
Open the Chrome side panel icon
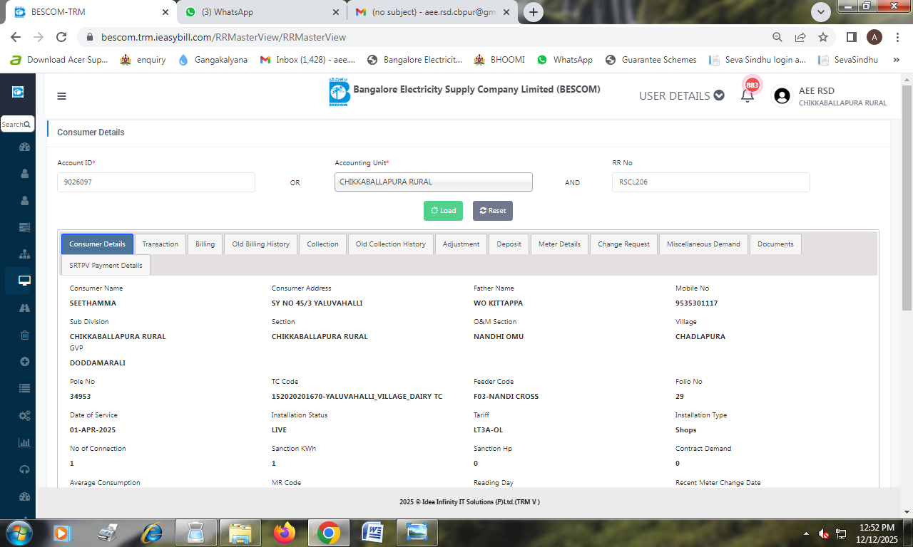tap(851, 37)
